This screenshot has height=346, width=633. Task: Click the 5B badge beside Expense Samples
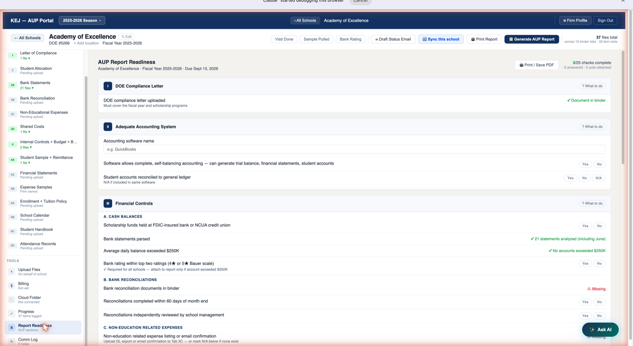[x=12, y=189]
